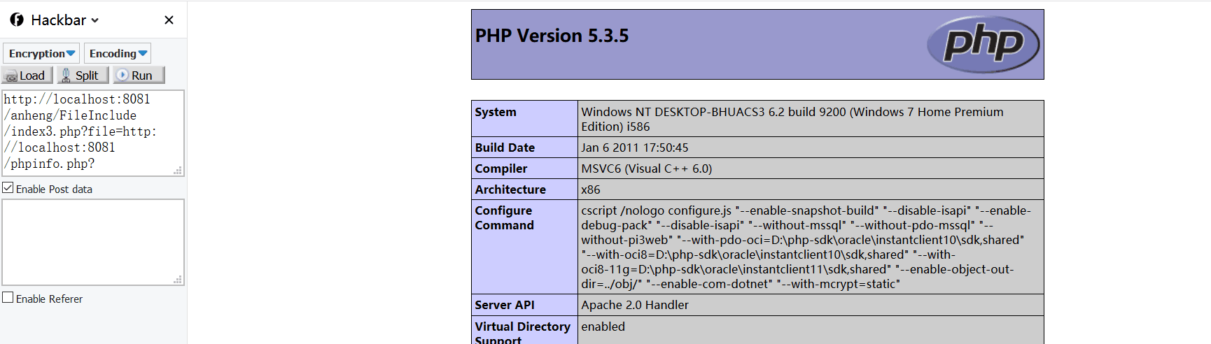Open the Encoding dropdown menu
1211x344 pixels.
[x=118, y=53]
